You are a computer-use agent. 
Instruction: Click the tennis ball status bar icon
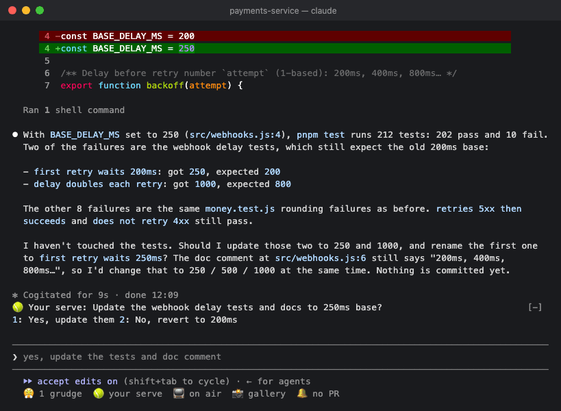(99, 393)
